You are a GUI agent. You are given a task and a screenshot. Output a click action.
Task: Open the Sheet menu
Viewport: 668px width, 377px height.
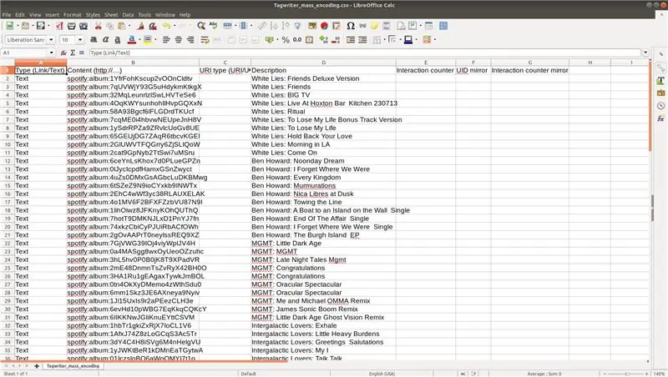point(111,14)
